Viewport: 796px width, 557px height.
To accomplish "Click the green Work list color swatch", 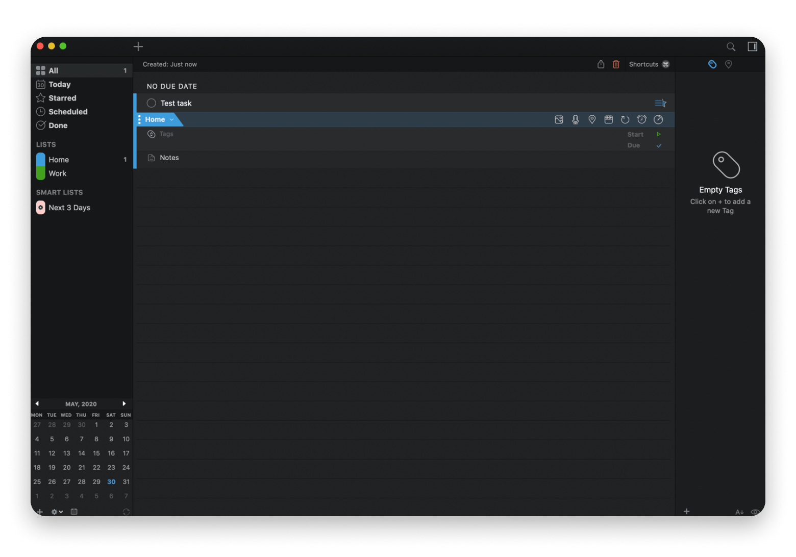I will [x=41, y=173].
